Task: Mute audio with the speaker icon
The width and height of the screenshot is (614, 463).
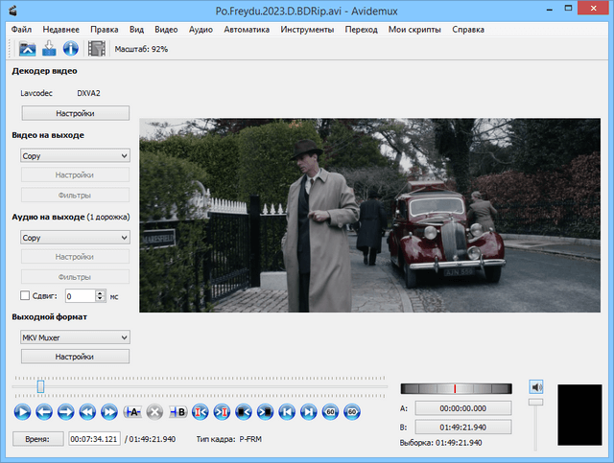Action: [x=536, y=387]
